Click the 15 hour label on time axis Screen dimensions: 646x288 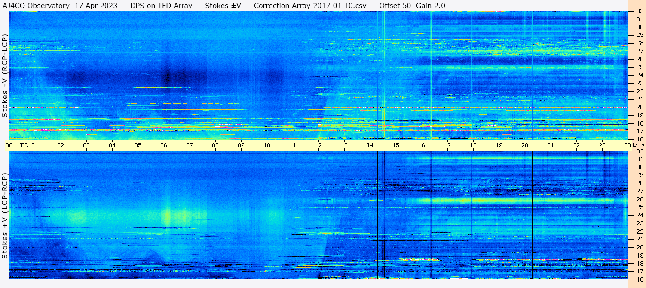[396, 145]
